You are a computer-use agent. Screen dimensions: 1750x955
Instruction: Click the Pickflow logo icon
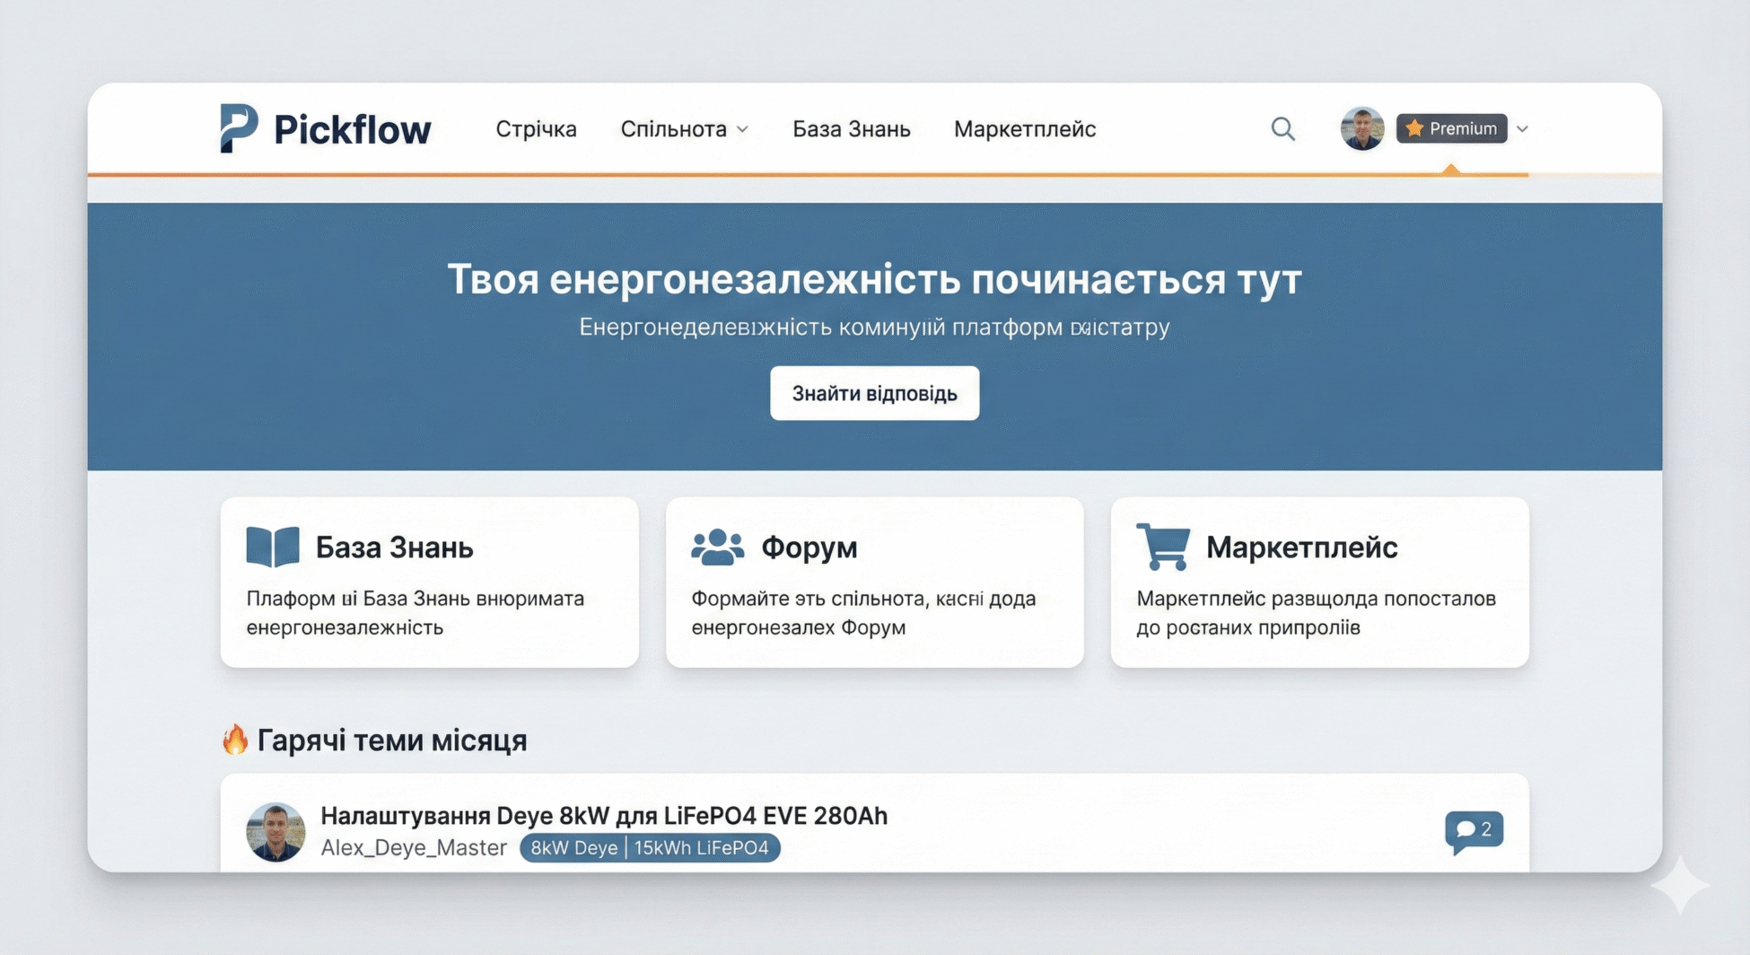point(238,128)
